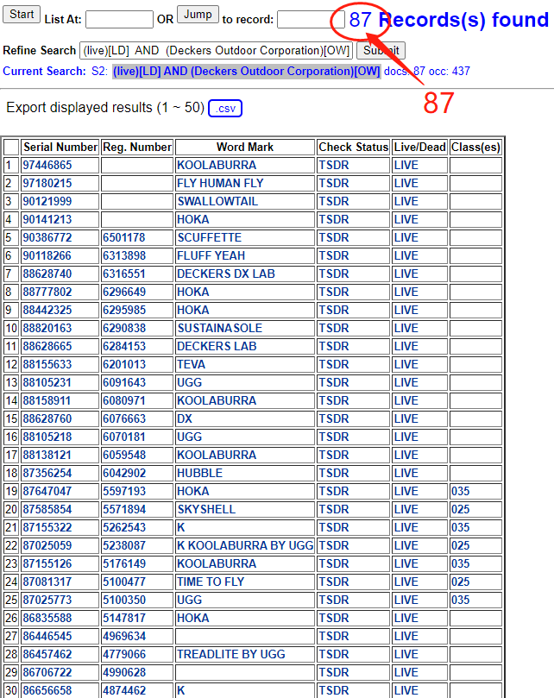Open registration number 5147817
The height and width of the screenshot is (698, 554).
123,618
